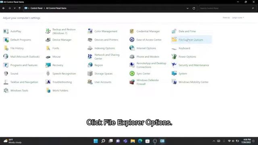Open the weather widget on taskbar
Screen dimensions: 258x145
[x=12, y=141]
